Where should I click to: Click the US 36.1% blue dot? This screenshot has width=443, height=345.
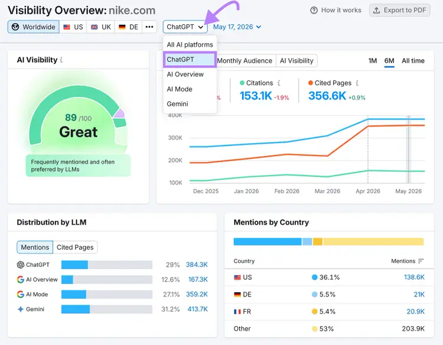314,278
